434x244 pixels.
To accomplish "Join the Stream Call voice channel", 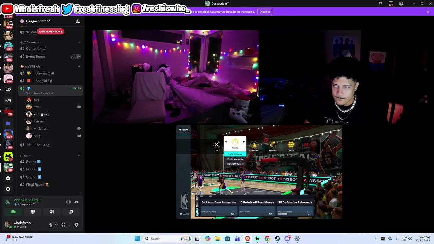I will [50, 73].
